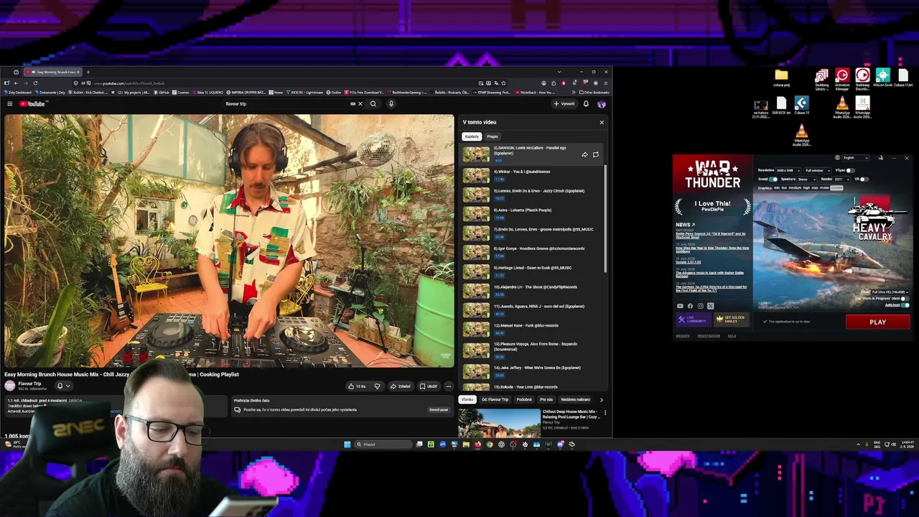The image size is (919, 517).
Task: Toggle VSync in War Thunder launcher
Action: (x=851, y=171)
